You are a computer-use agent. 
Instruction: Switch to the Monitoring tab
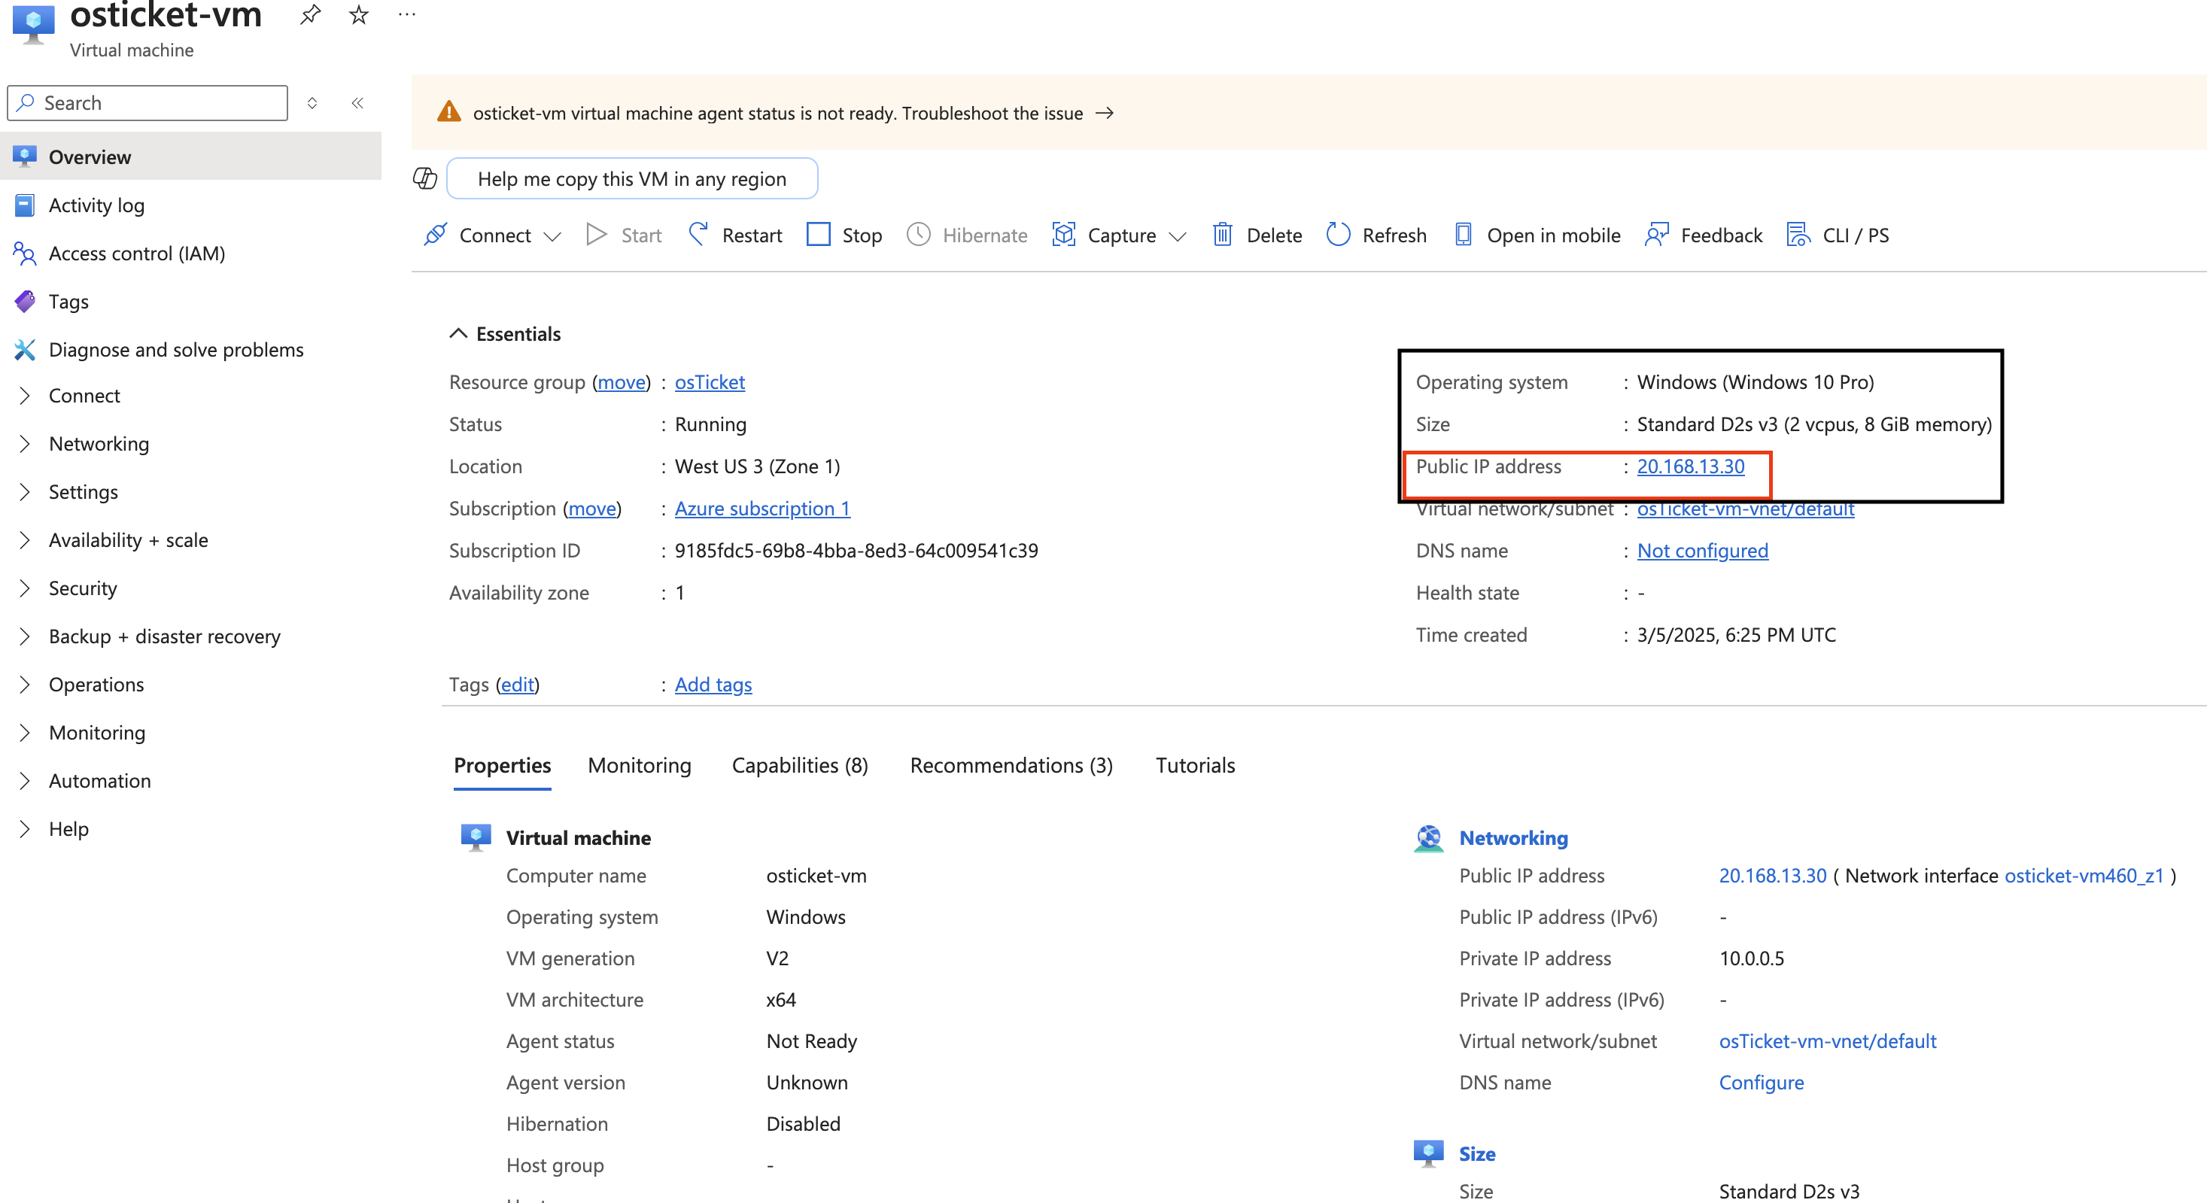[639, 764]
